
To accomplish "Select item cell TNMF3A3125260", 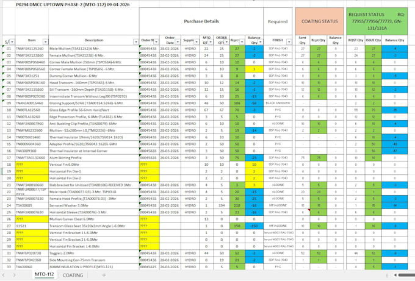I will pos(32,49).
